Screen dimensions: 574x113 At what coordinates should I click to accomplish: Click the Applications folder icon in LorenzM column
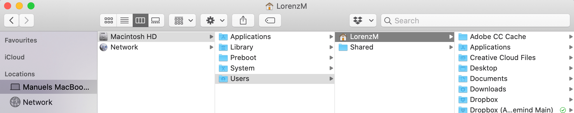tap(463, 47)
